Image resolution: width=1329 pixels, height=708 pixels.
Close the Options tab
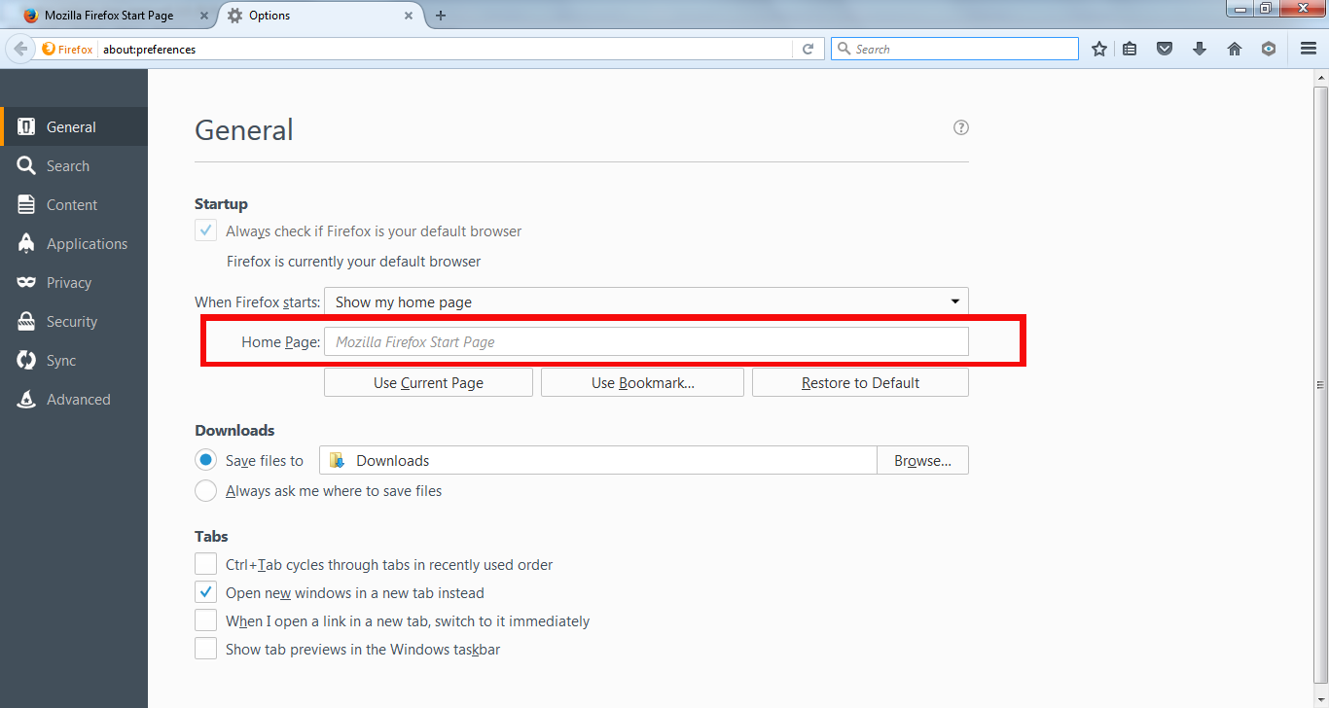[x=409, y=16]
